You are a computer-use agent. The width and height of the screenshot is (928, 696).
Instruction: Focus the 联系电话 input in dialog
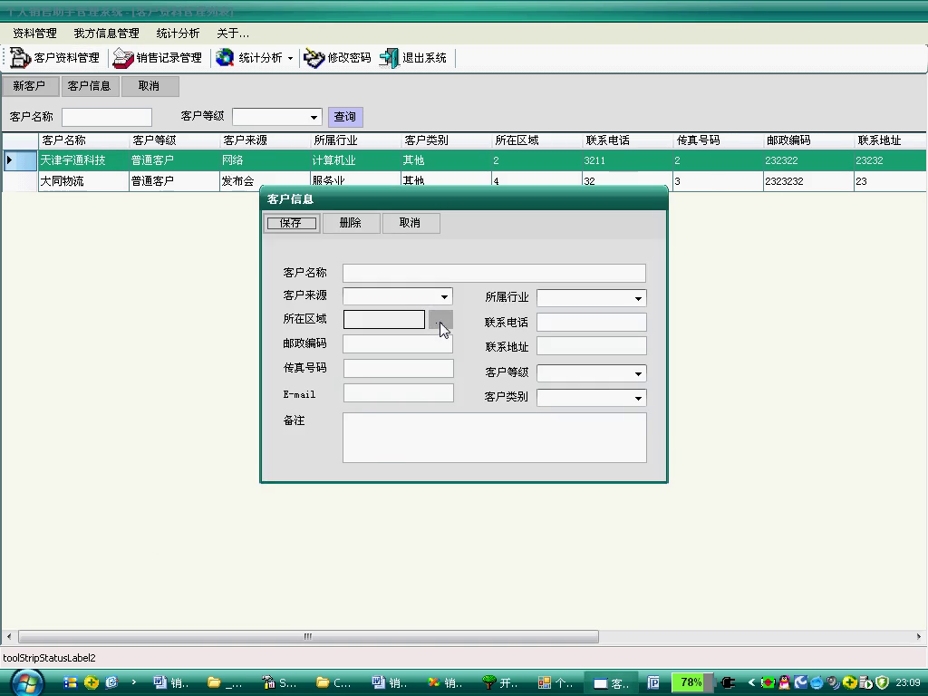[591, 322]
